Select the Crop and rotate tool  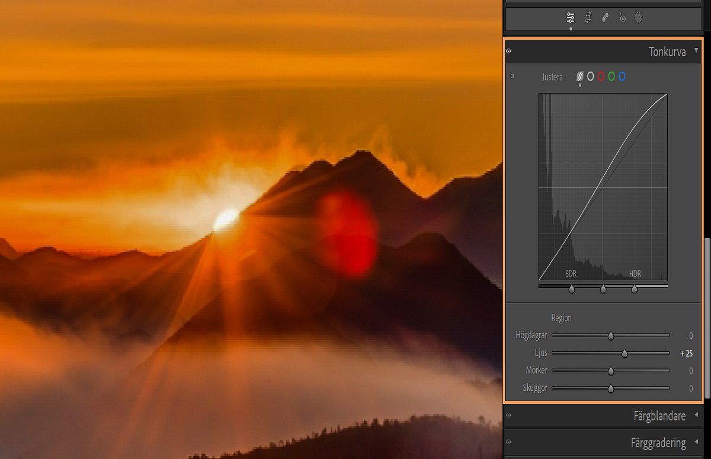pyautogui.click(x=588, y=18)
